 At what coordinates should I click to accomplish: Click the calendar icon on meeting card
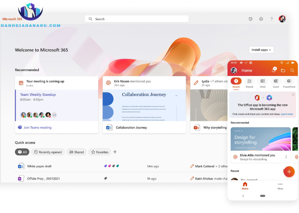tap(21, 83)
